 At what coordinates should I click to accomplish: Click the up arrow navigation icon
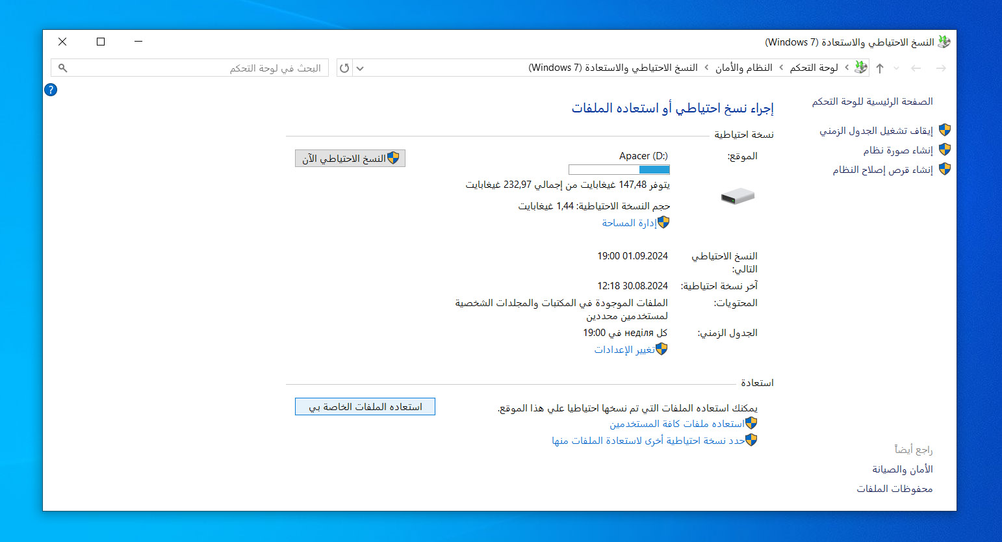[x=880, y=68]
